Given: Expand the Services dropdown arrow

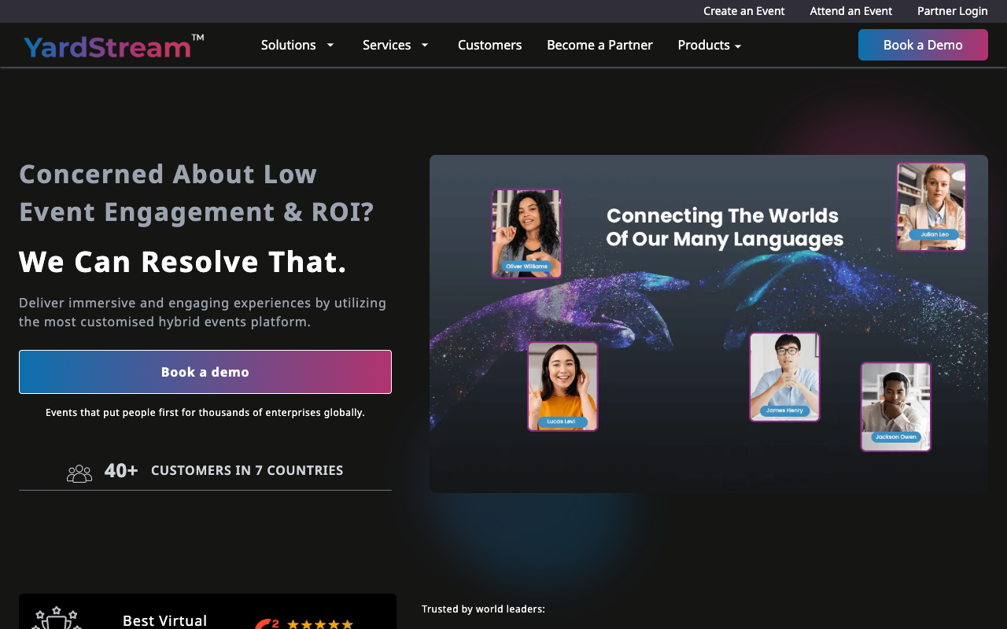Looking at the screenshot, I should pos(425,46).
